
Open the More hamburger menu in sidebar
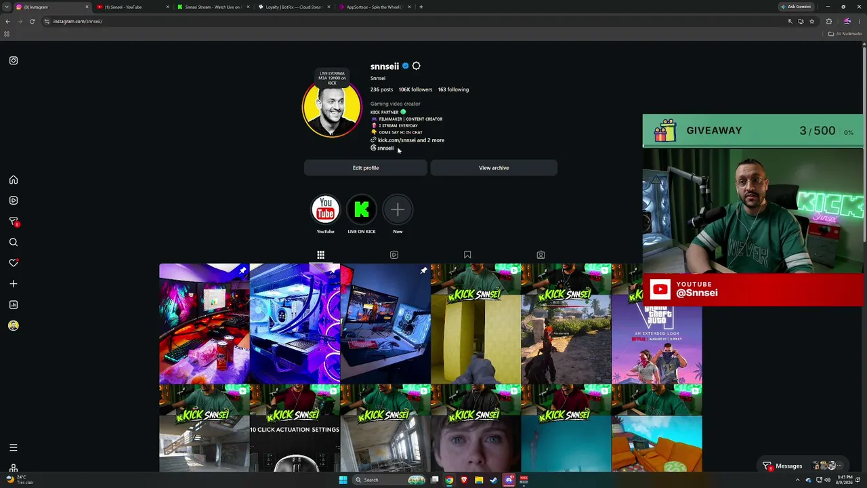(14, 447)
